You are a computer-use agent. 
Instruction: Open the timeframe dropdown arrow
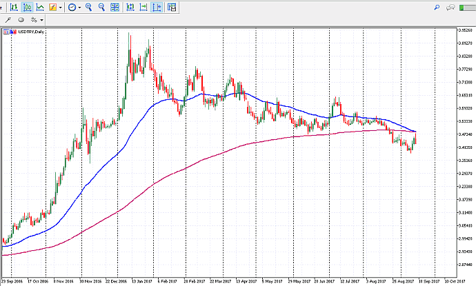tap(80, 8)
